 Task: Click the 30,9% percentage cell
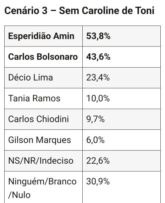click(122, 187)
